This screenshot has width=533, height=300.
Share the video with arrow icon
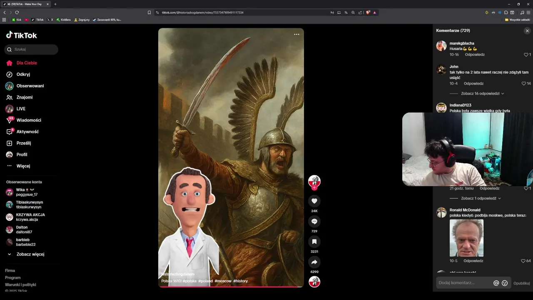click(314, 262)
